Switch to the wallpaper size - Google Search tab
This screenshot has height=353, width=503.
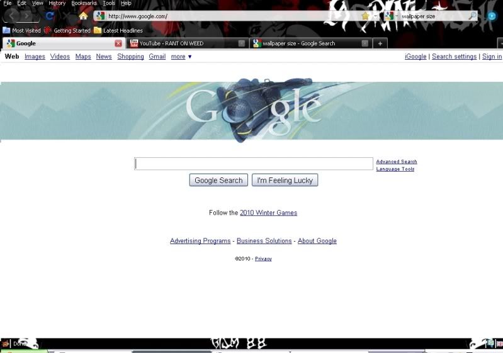(x=310, y=43)
